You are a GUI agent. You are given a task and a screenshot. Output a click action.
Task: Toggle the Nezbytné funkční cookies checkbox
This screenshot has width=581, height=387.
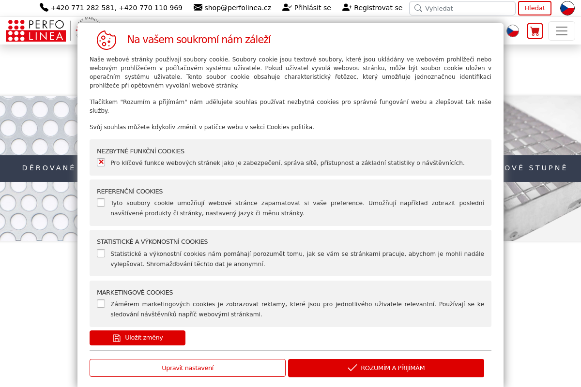(x=101, y=162)
